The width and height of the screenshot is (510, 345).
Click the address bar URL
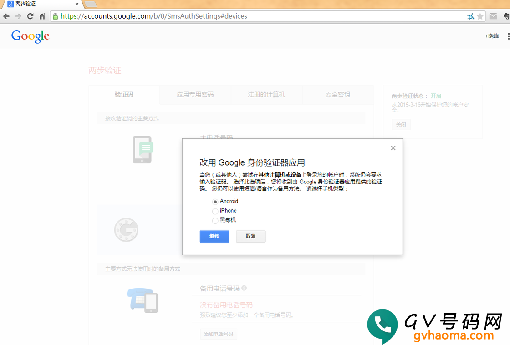coord(154,16)
